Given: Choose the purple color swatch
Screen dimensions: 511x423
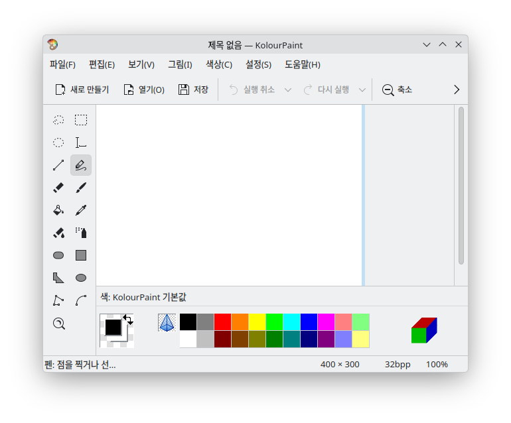Looking at the screenshot, I should coord(327,339).
